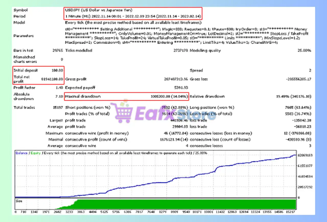Viewport: 327px width, 222px height.
Task: Select the Total net profit figure
Action: pos(52,79)
